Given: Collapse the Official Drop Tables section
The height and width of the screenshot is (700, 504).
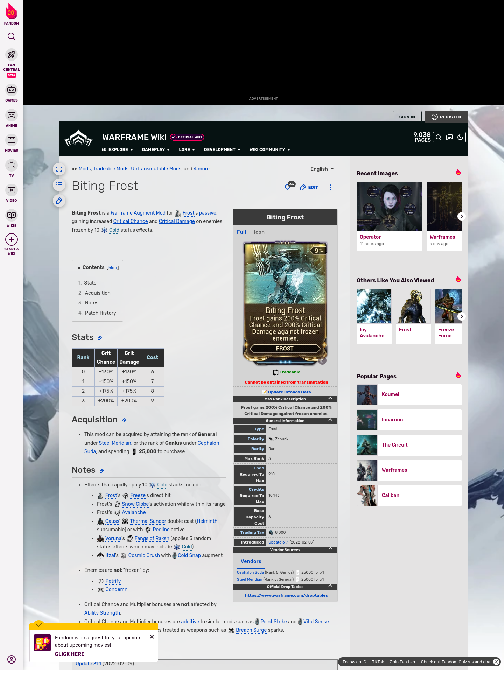Looking at the screenshot, I should pyautogui.click(x=330, y=586).
